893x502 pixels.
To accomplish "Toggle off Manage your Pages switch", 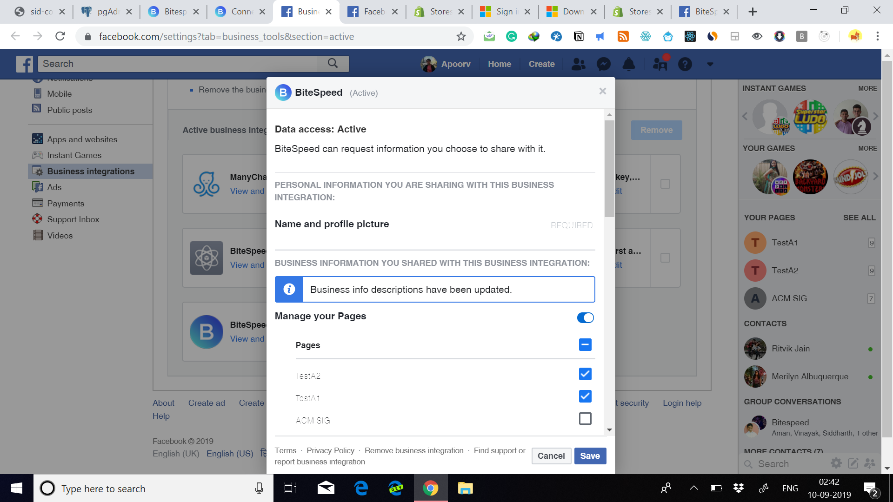I will coord(585,317).
